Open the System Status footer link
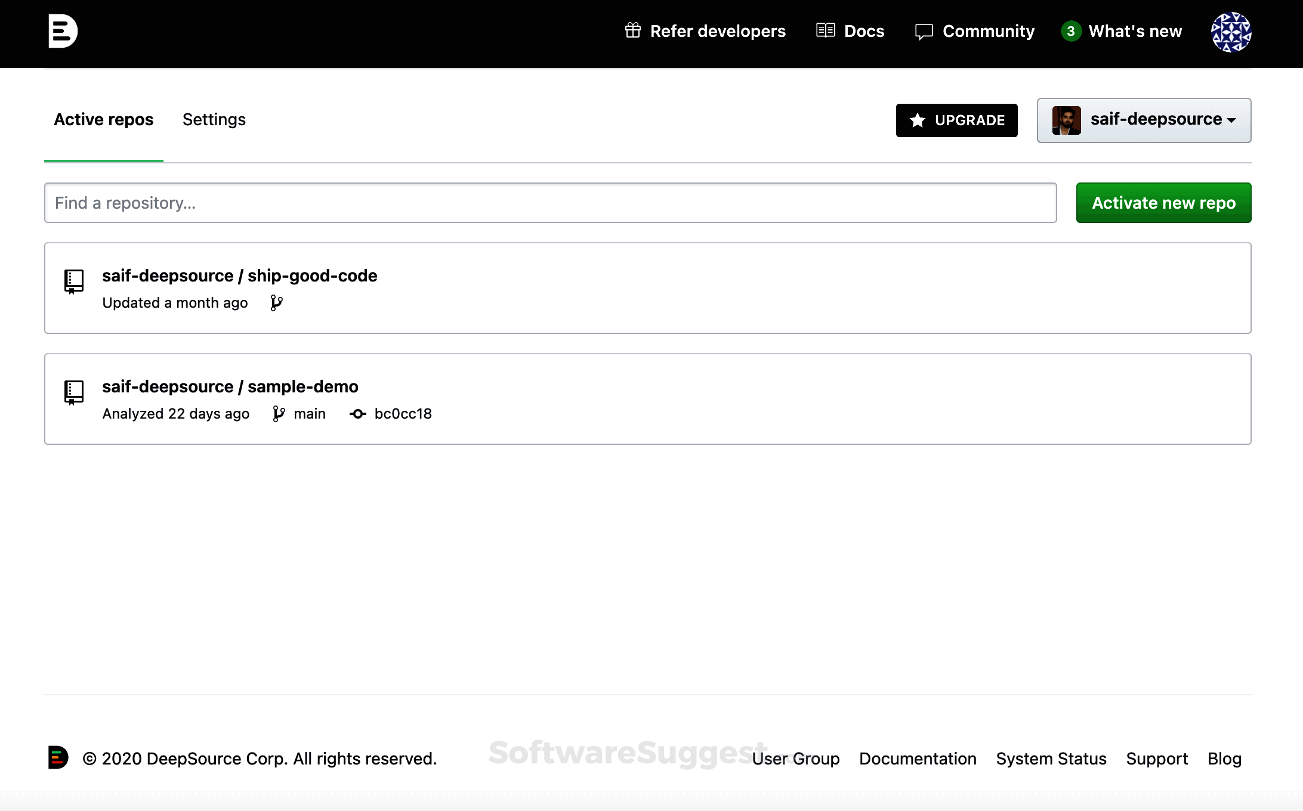This screenshot has height=811, width=1303. coord(1051,759)
